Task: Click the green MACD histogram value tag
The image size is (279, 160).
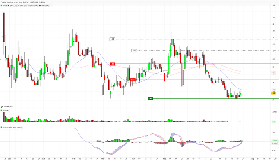Action: coord(274,140)
